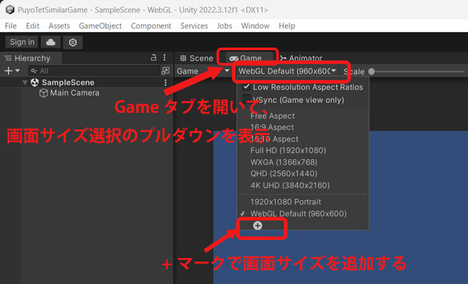
Task: Click the Sign in button
Action: pos(22,42)
